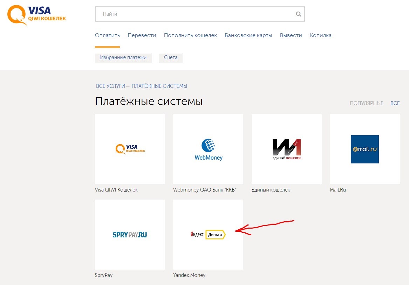409x285 pixels.
Task: Click the Mail.Ru caption text
Action: (x=338, y=190)
